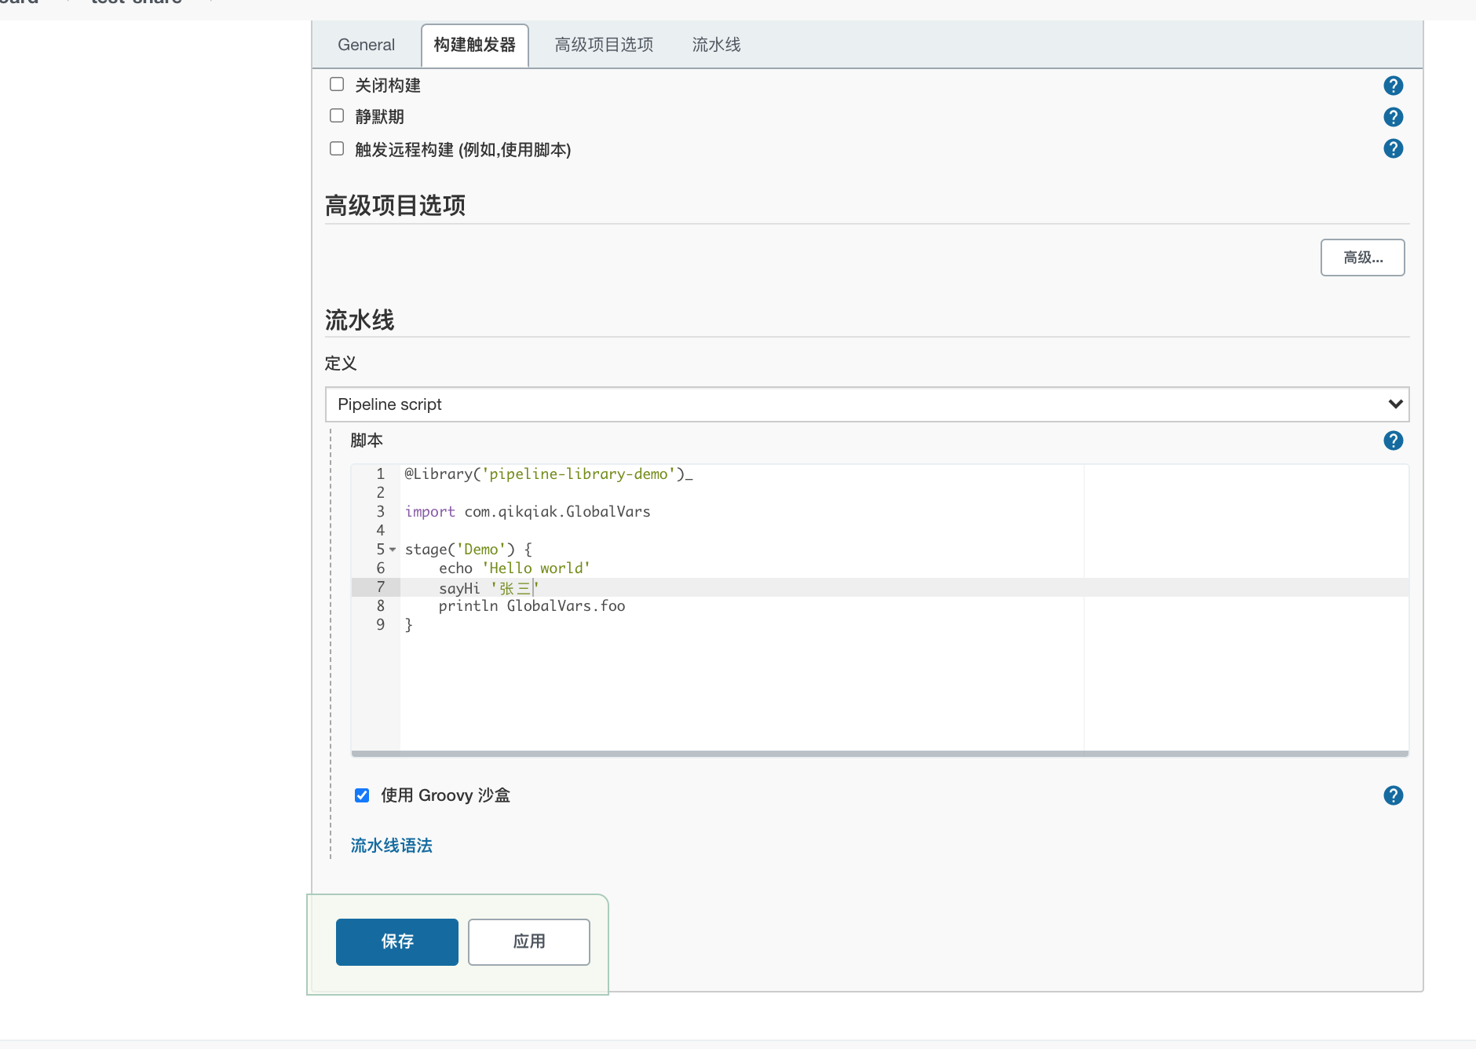
Task: Open help for 关闭构建 option
Action: pos(1393,86)
